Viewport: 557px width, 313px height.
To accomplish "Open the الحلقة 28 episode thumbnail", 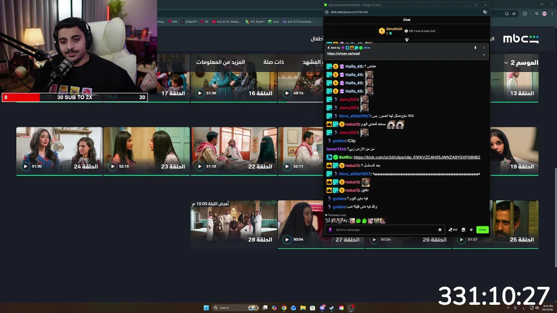I will 234,224.
